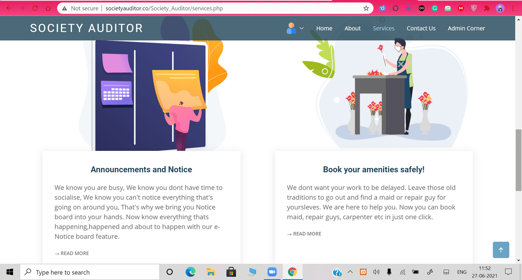
Task: Click the battery status icon
Action: click(x=416, y=272)
